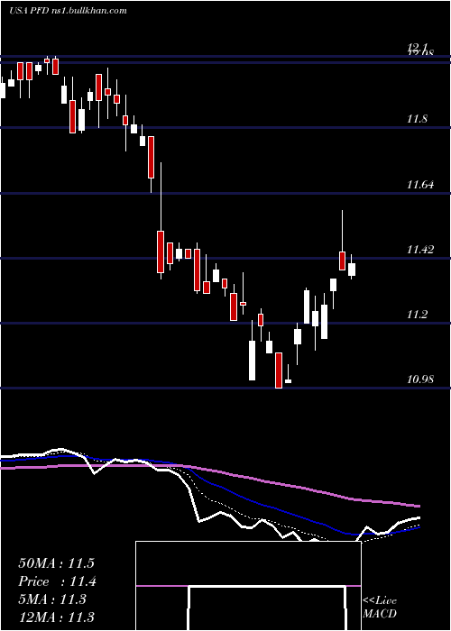
Task: Click the lowest red candle touching 10.98
Action: click(x=279, y=370)
